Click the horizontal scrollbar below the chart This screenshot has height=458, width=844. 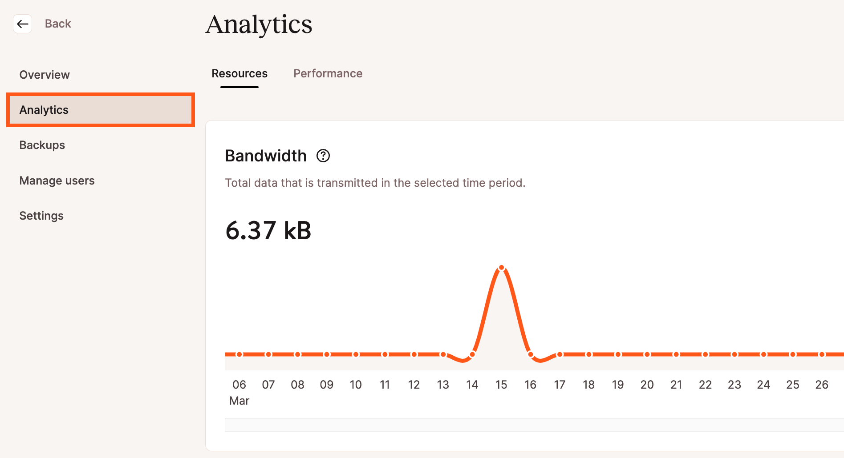coord(534,425)
